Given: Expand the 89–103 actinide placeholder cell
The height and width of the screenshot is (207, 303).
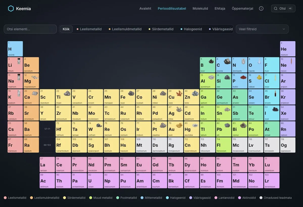Looking at the screenshot, I should [47, 145].
